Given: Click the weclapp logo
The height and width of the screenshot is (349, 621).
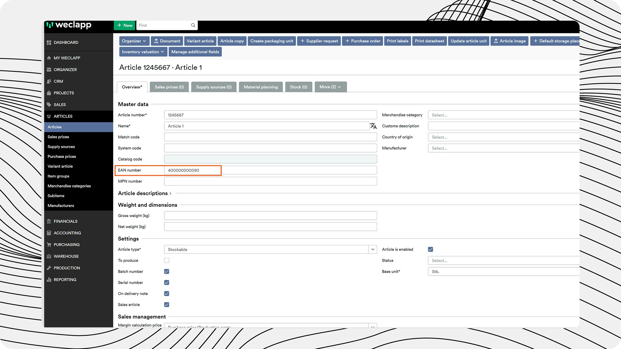Looking at the screenshot, I should pos(69,25).
